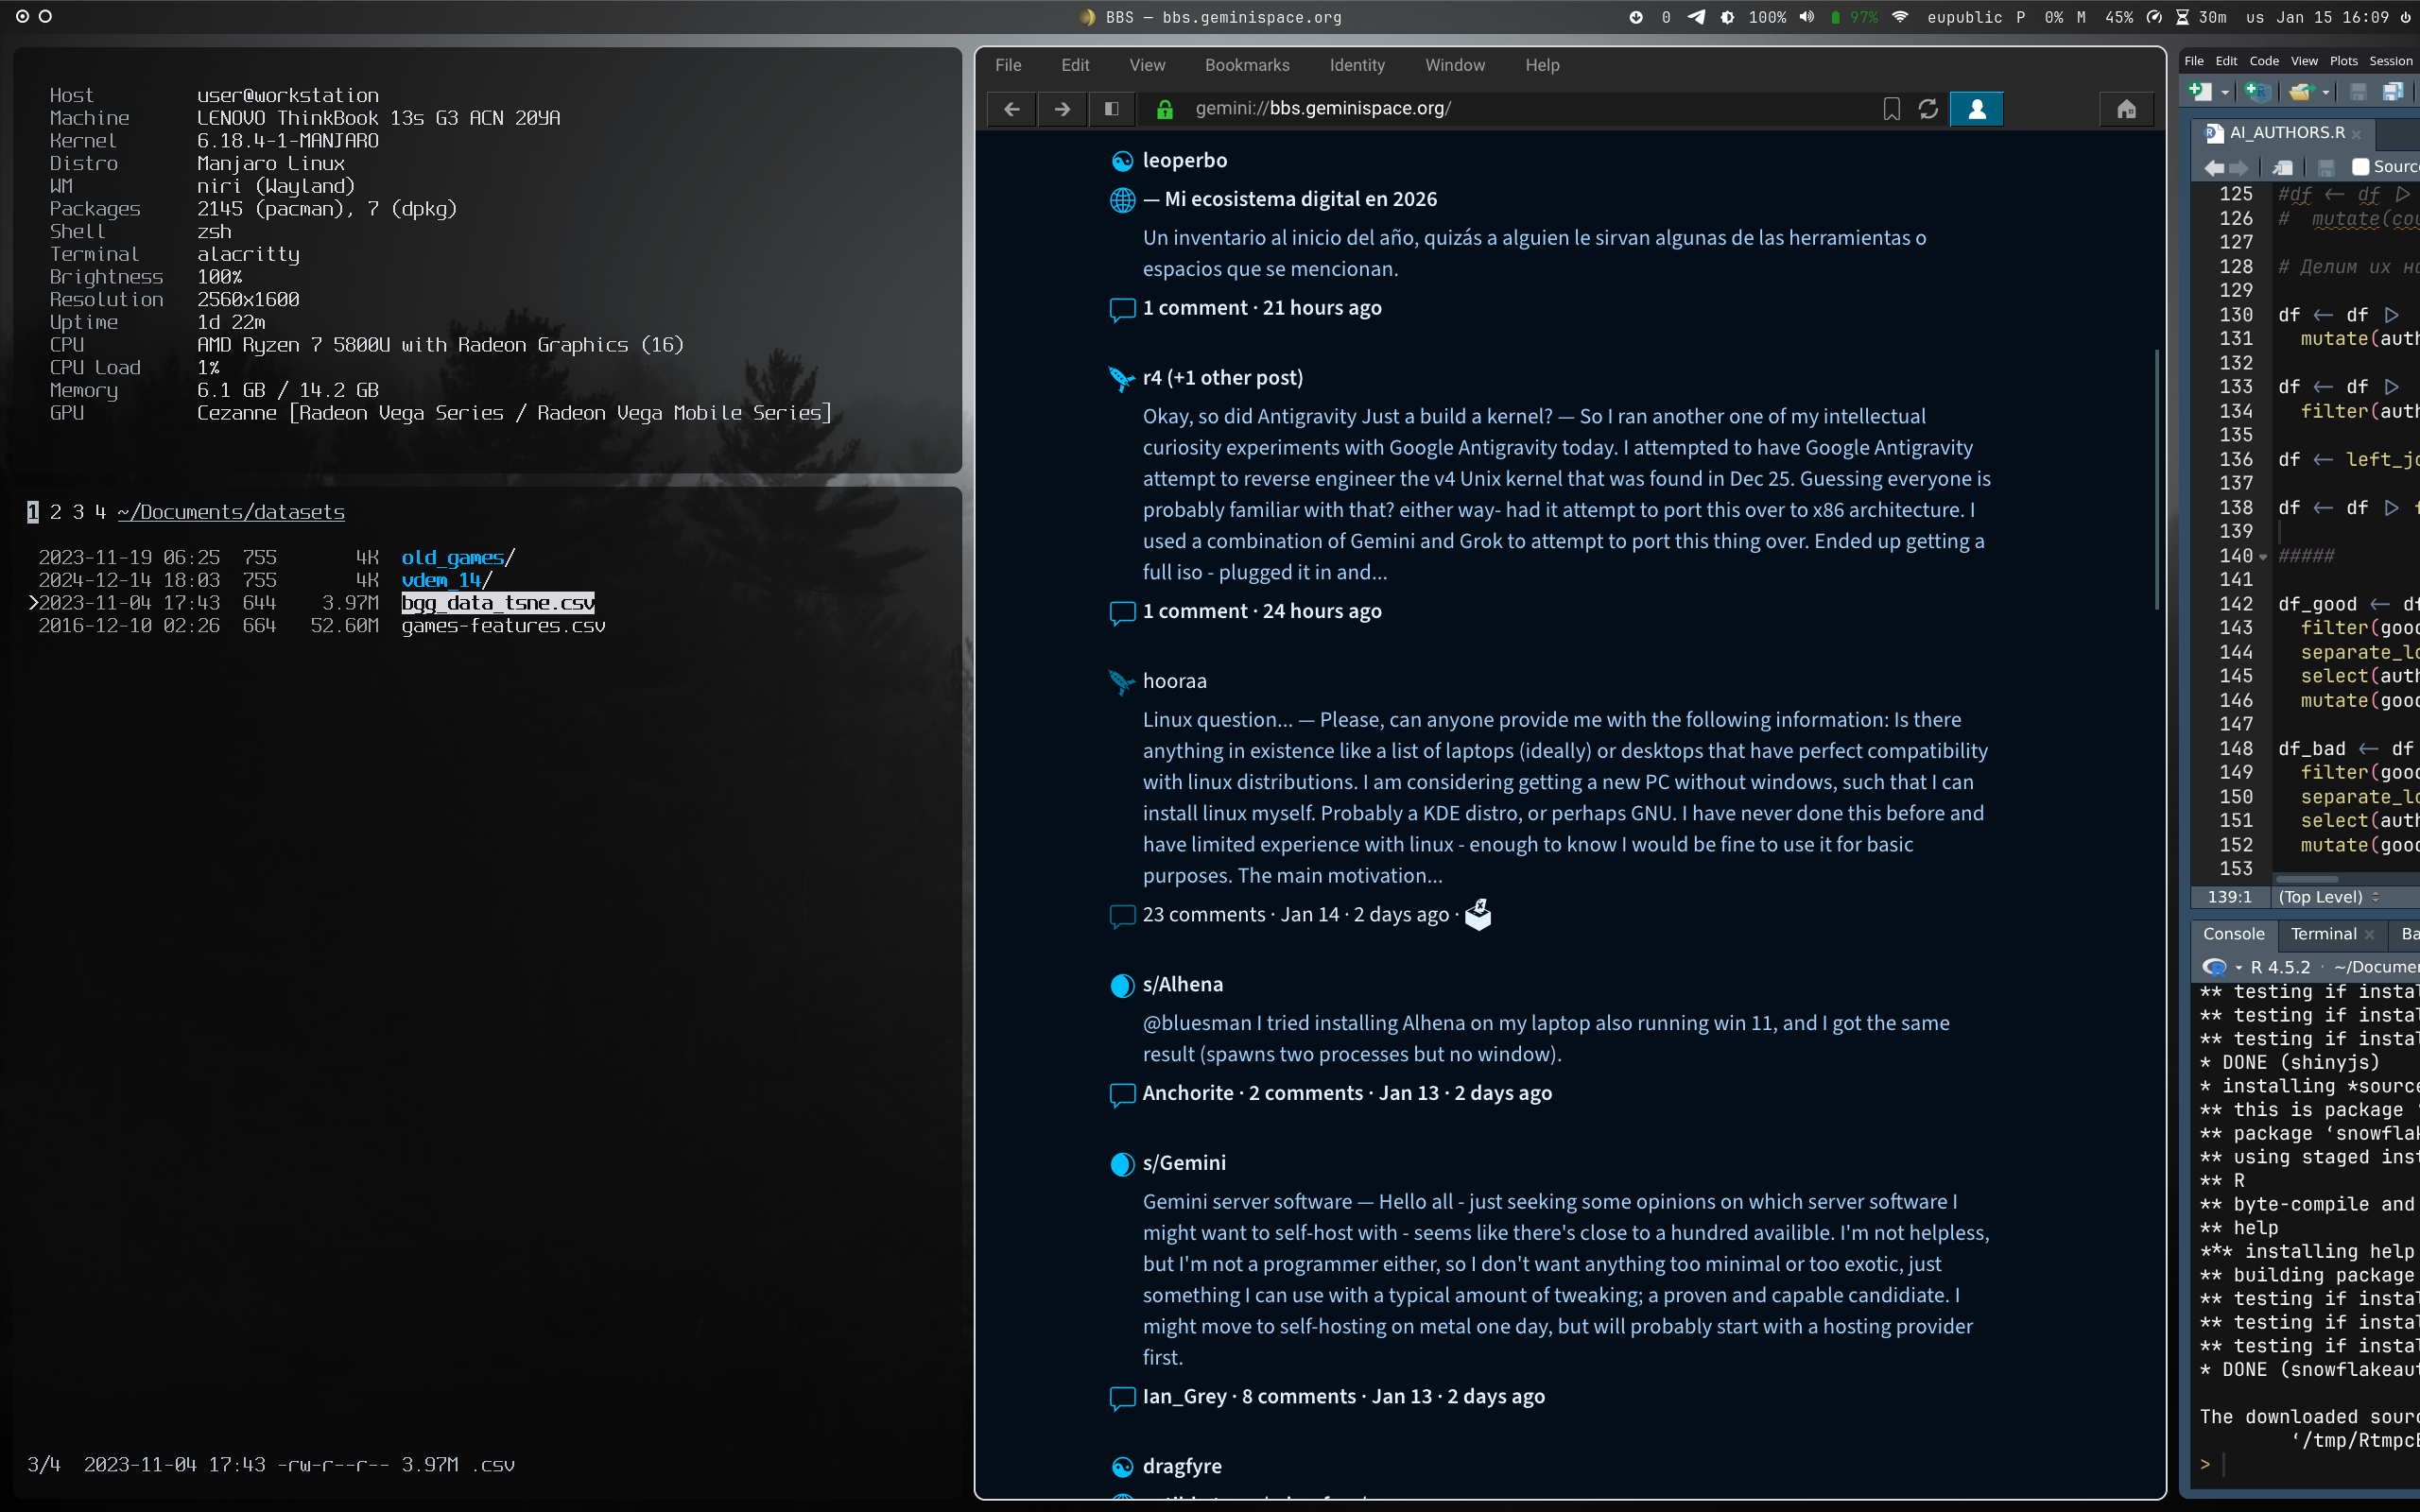Image resolution: width=2420 pixels, height=1512 pixels.
Task: Switch to the Terminal tab in RStudio
Action: [x=2322, y=934]
